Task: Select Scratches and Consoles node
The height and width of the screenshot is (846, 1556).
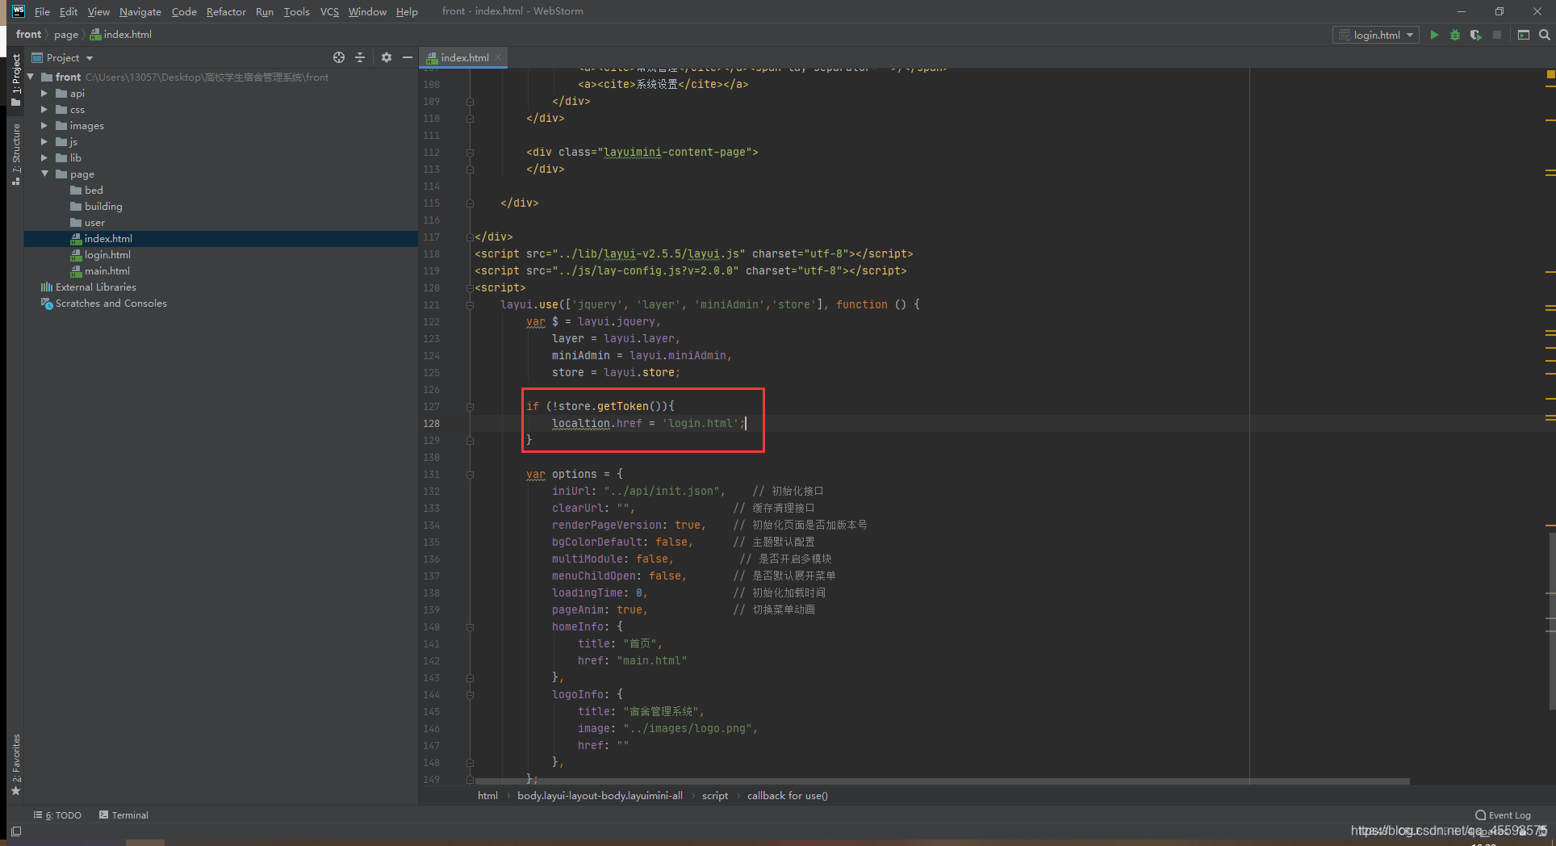Action: (111, 304)
